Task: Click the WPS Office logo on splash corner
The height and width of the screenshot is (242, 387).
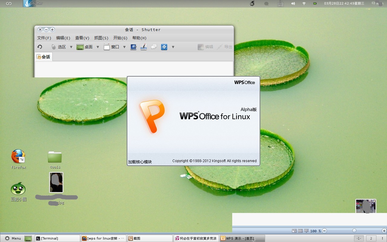Action: pos(245,82)
